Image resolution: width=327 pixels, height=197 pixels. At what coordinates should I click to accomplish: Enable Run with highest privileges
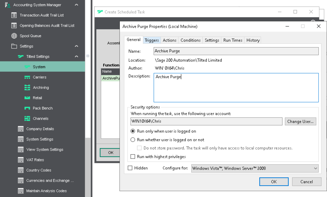133,156
